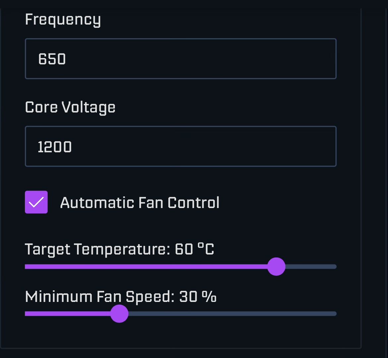388x358 pixels.
Task: Focus the Core Voltage input field
Action: (181, 146)
